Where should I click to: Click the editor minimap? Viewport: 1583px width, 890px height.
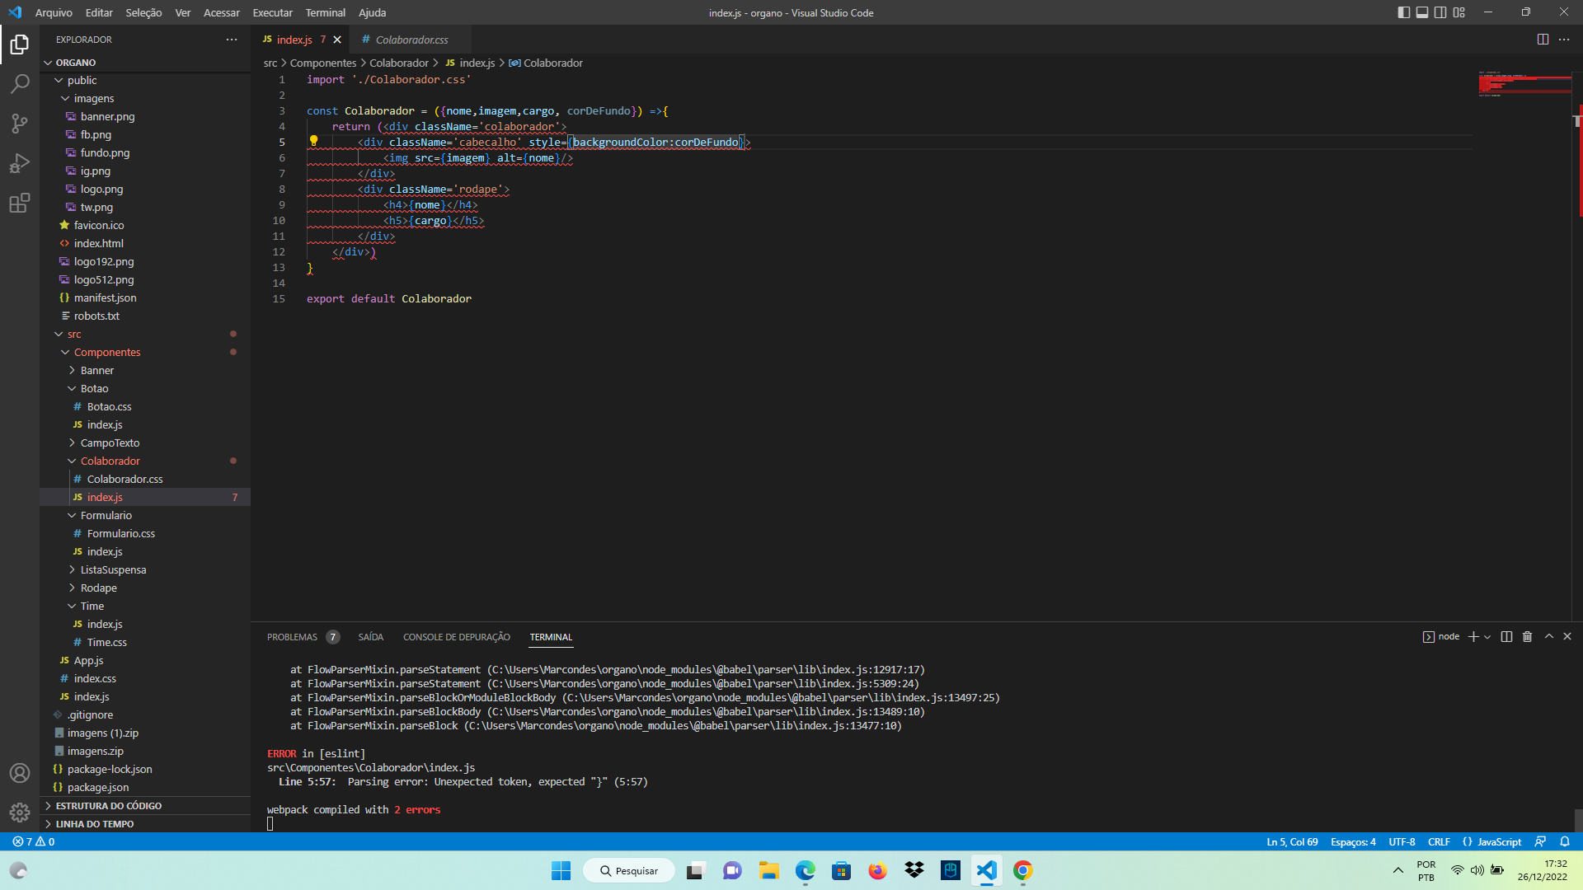[x=1524, y=84]
